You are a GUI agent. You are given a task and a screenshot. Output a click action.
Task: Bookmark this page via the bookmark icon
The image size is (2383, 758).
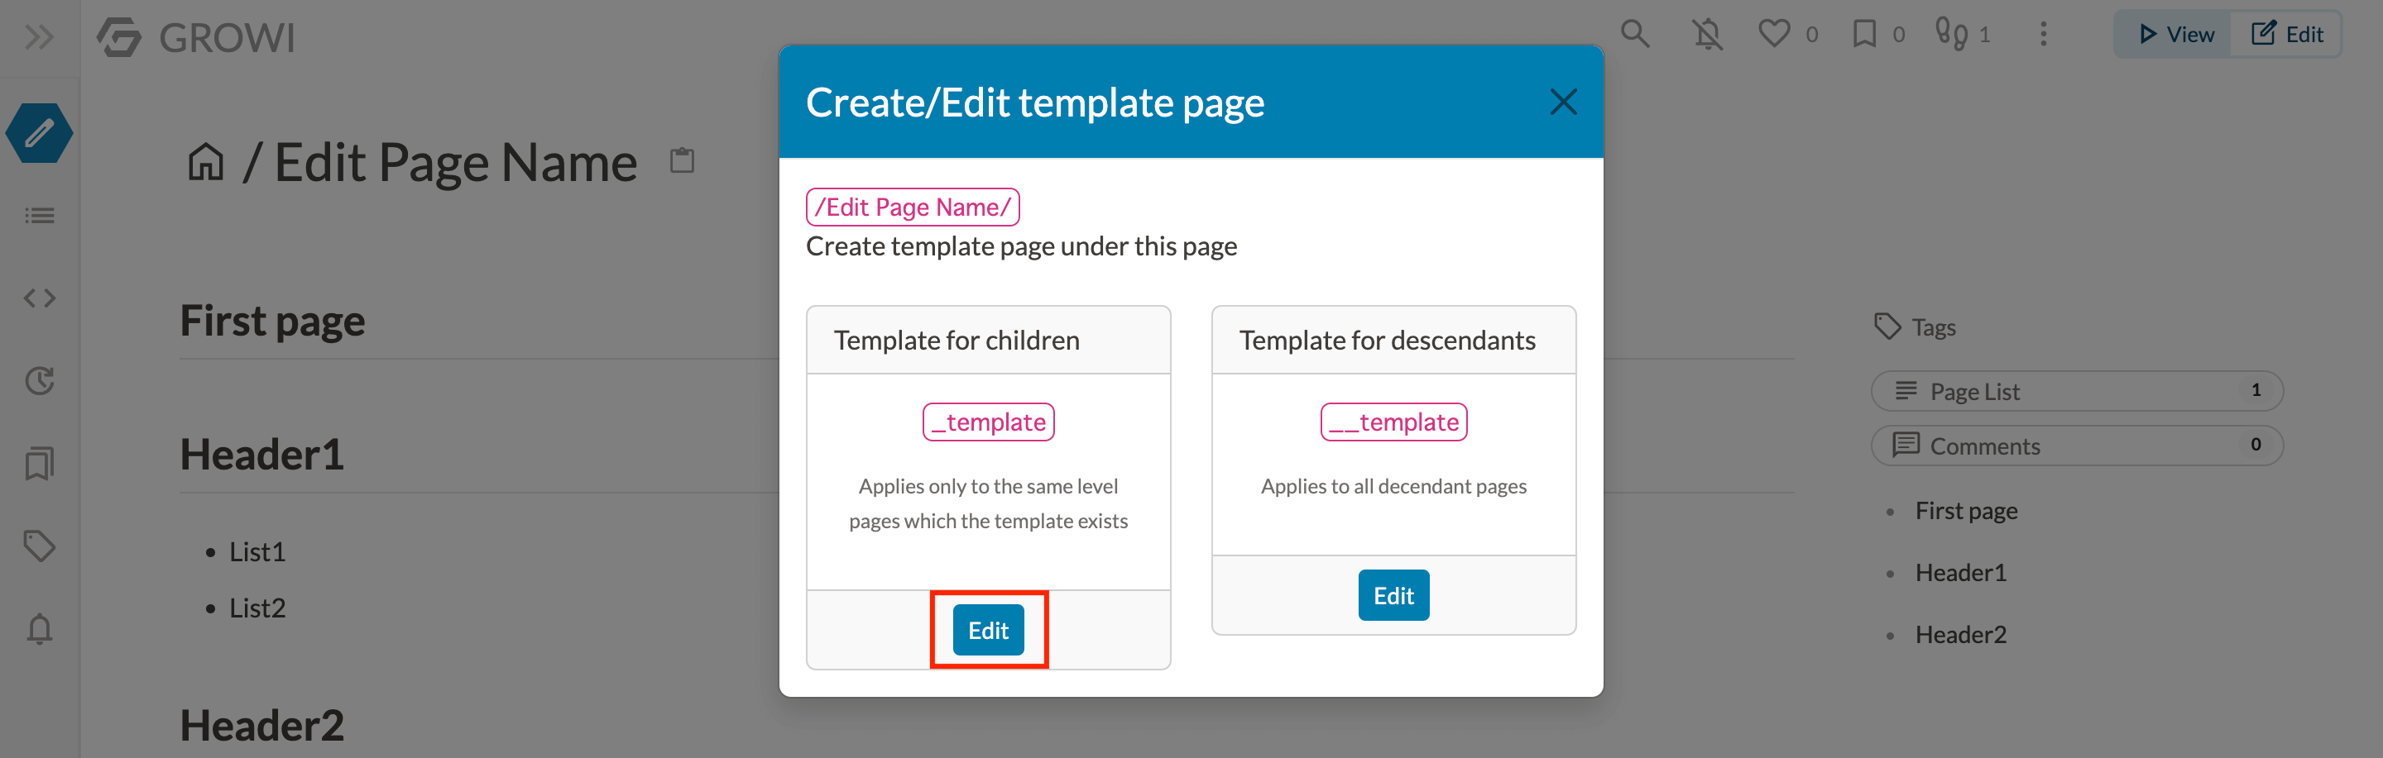point(1864,34)
